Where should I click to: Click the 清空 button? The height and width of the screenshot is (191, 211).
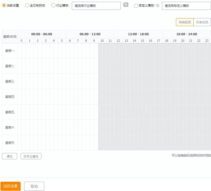click(9, 156)
